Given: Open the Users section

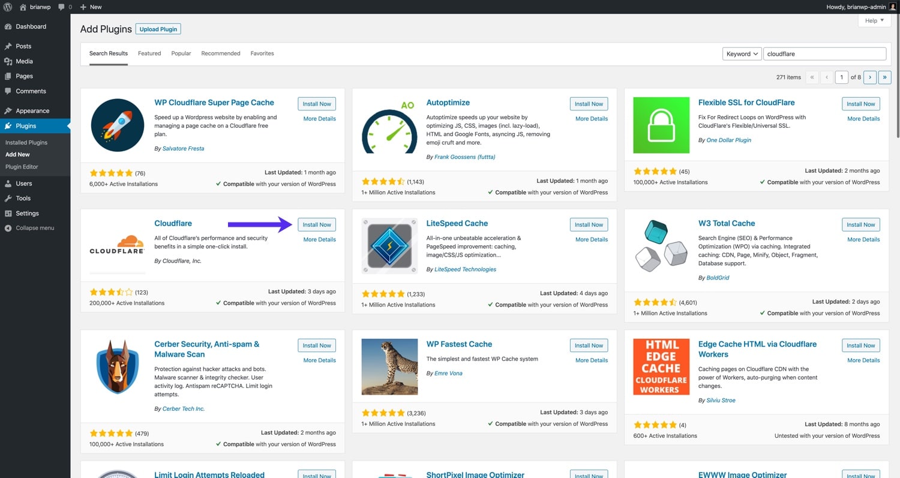Looking at the screenshot, I should tap(23, 184).
